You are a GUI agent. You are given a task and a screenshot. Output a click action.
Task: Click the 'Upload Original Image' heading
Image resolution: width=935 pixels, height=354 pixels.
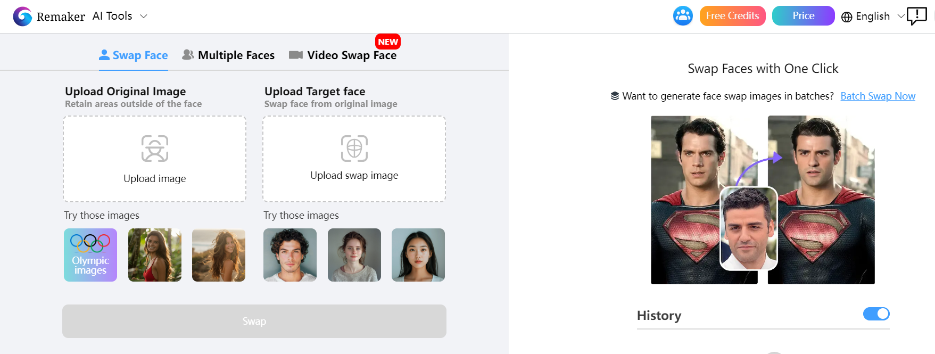(x=126, y=92)
